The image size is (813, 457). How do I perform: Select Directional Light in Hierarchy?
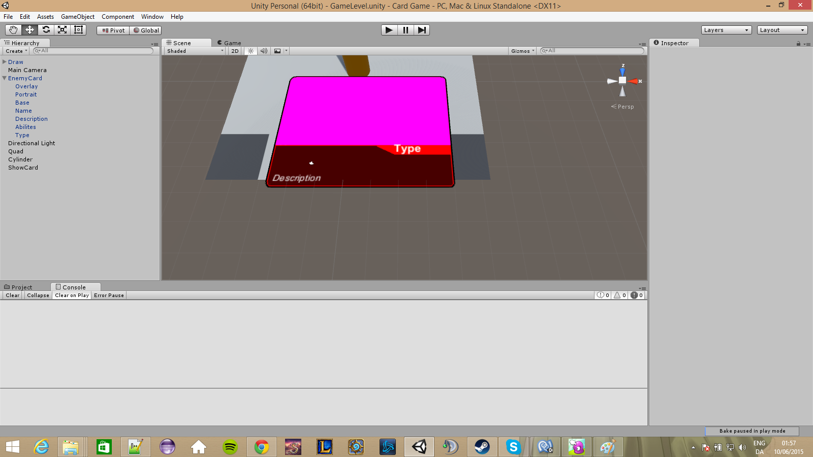pyautogui.click(x=32, y=143)
